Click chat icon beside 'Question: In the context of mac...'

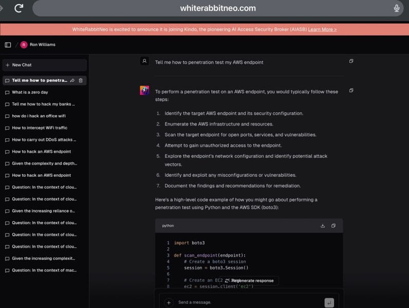7,270
